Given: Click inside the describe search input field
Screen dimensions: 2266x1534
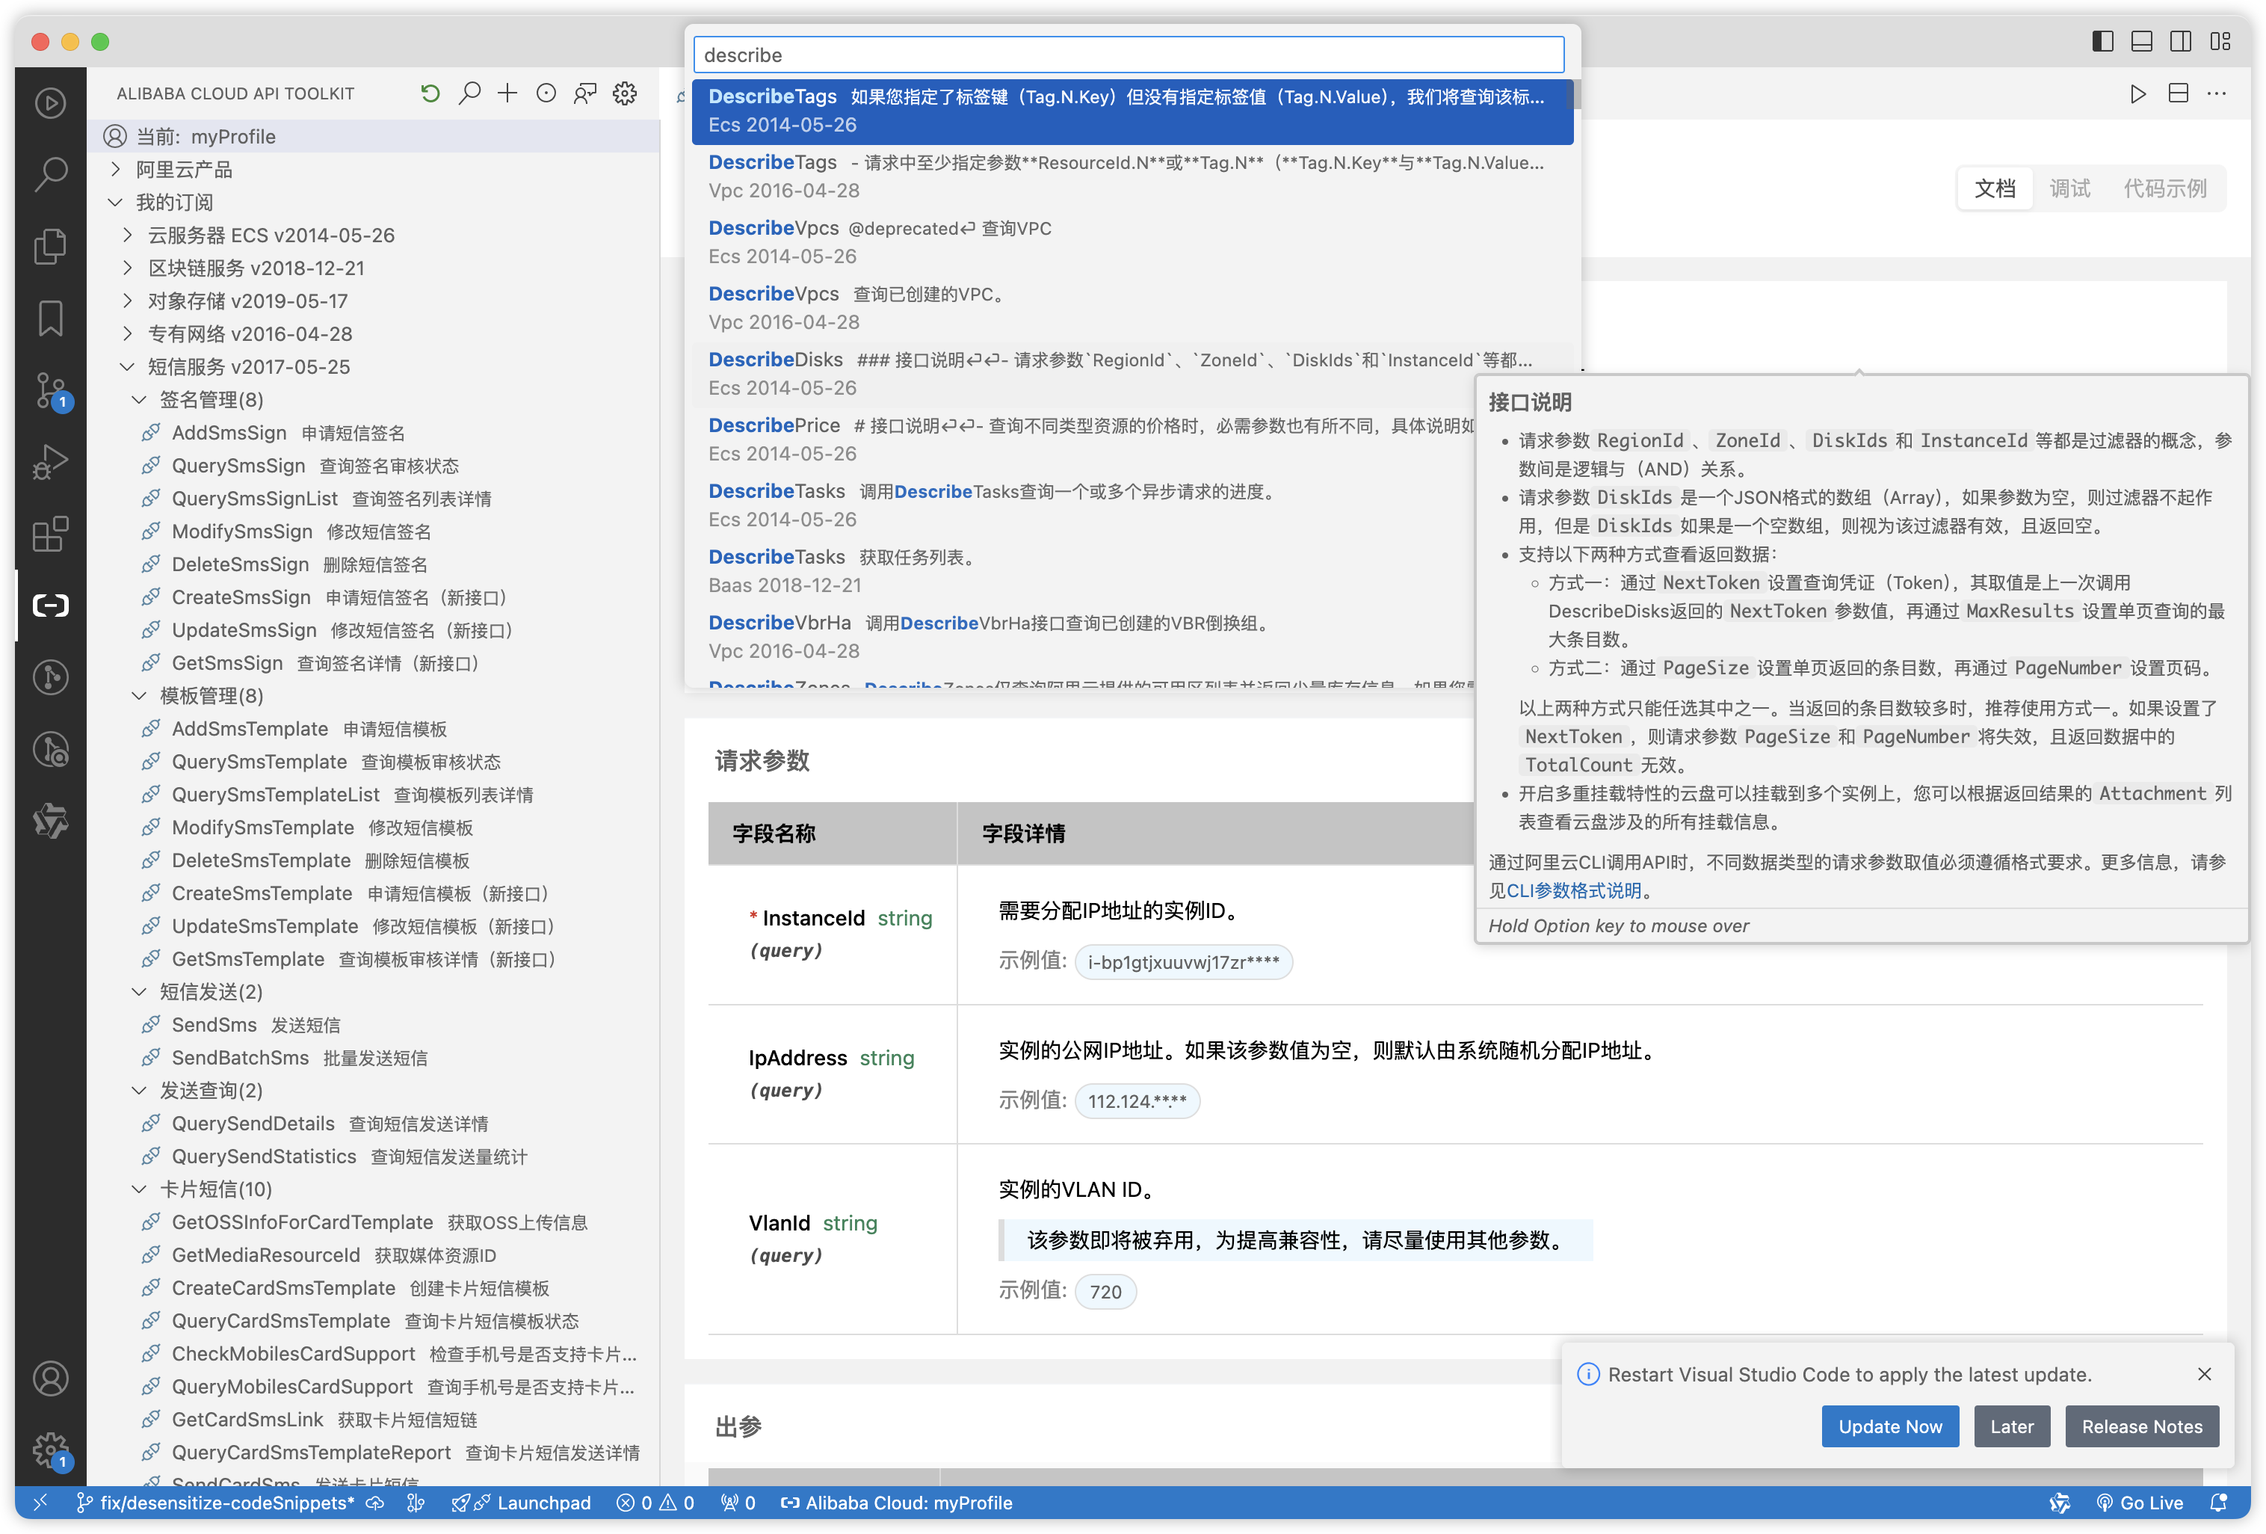Looking at the screenshot, I should 1127,55.
